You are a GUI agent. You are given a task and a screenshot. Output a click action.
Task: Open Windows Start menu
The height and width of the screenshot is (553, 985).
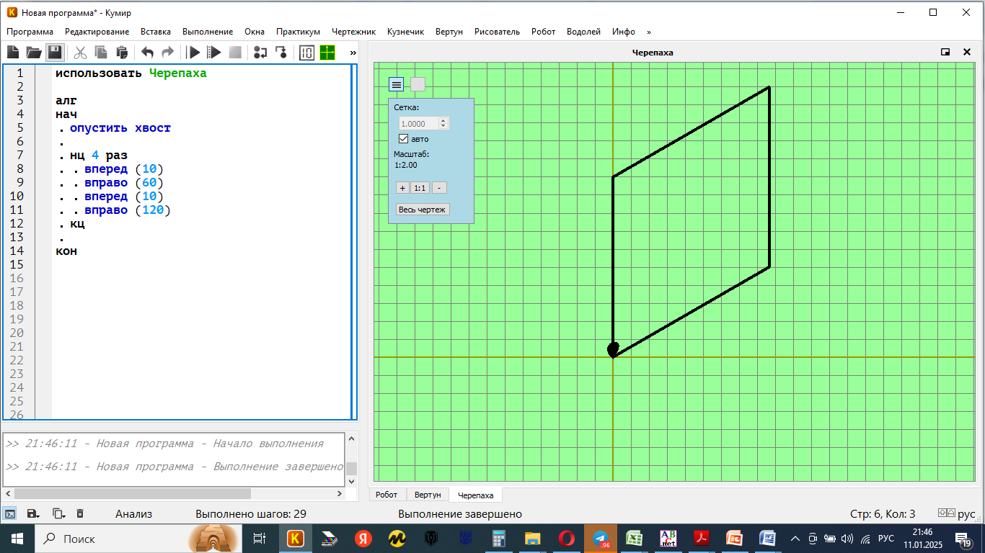[17, 539]
